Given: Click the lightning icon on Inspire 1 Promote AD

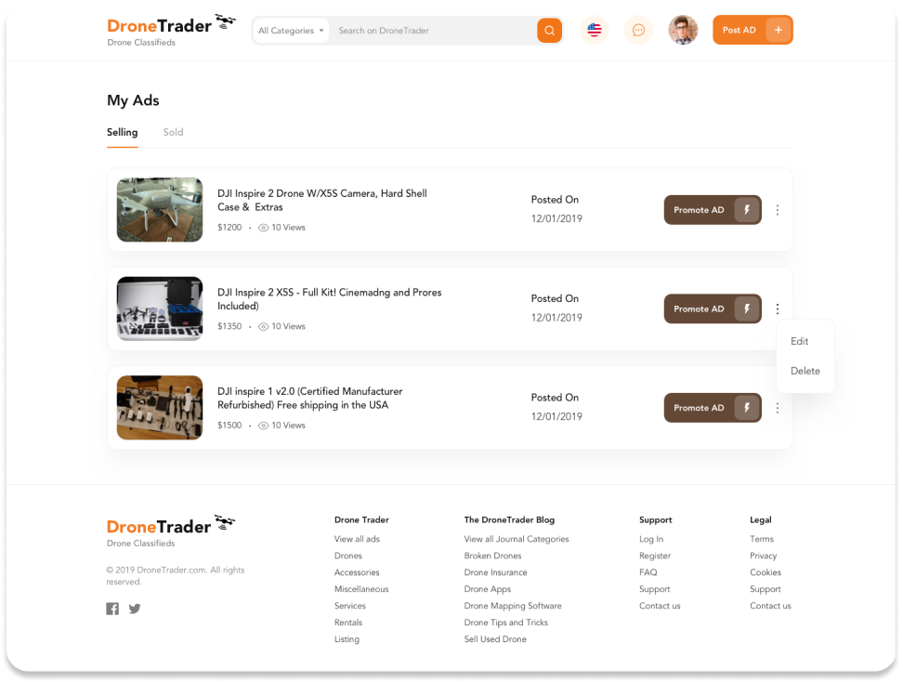Looking at the screenshot, I should coord(747,408).
